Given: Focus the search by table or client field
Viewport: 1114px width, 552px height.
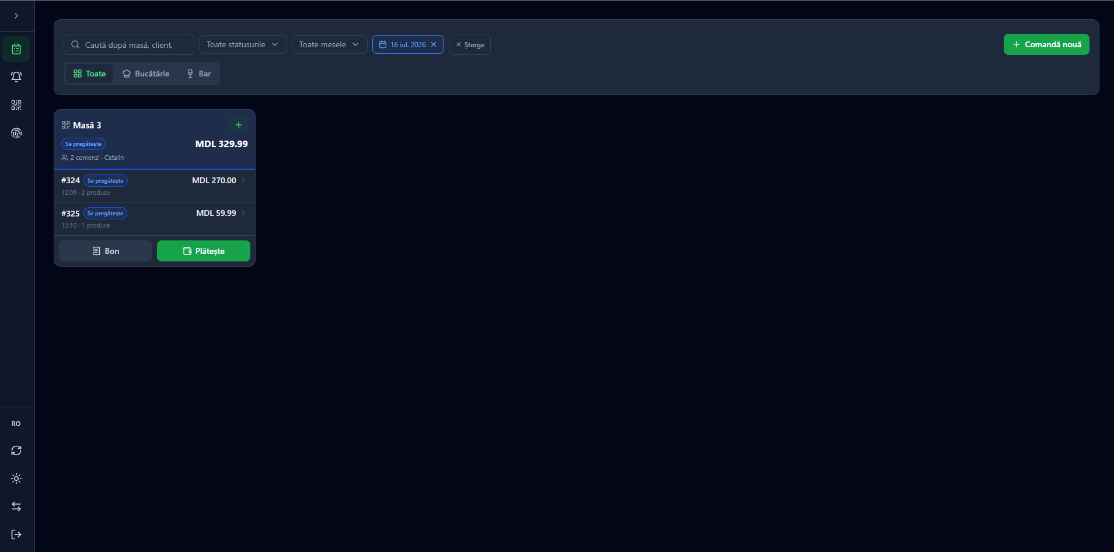Looking at the screenshot, I should coord(129,44).
